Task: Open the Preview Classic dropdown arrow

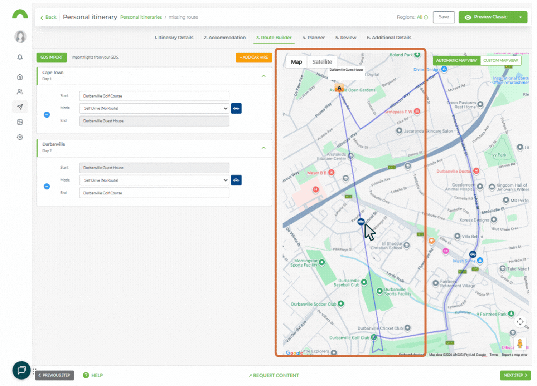Action: (521, 17)
